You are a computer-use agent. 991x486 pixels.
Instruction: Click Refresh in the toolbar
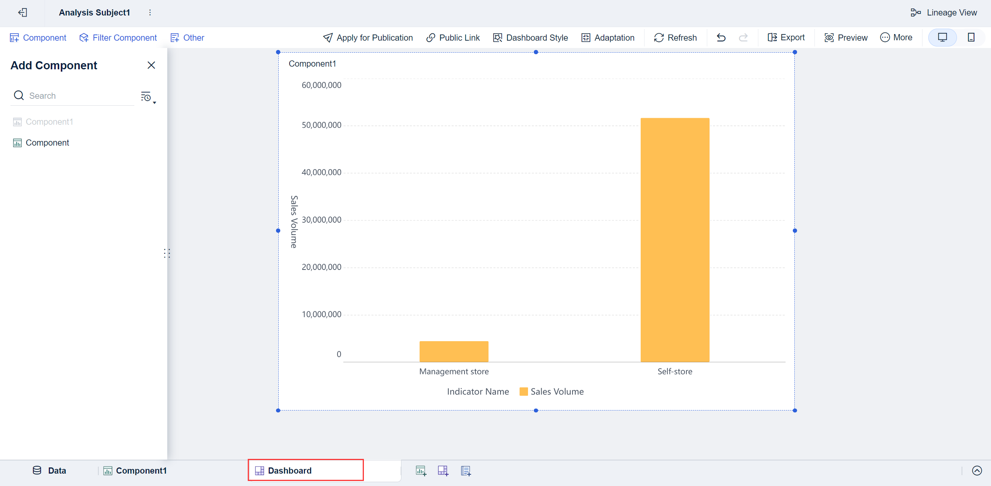675,38
